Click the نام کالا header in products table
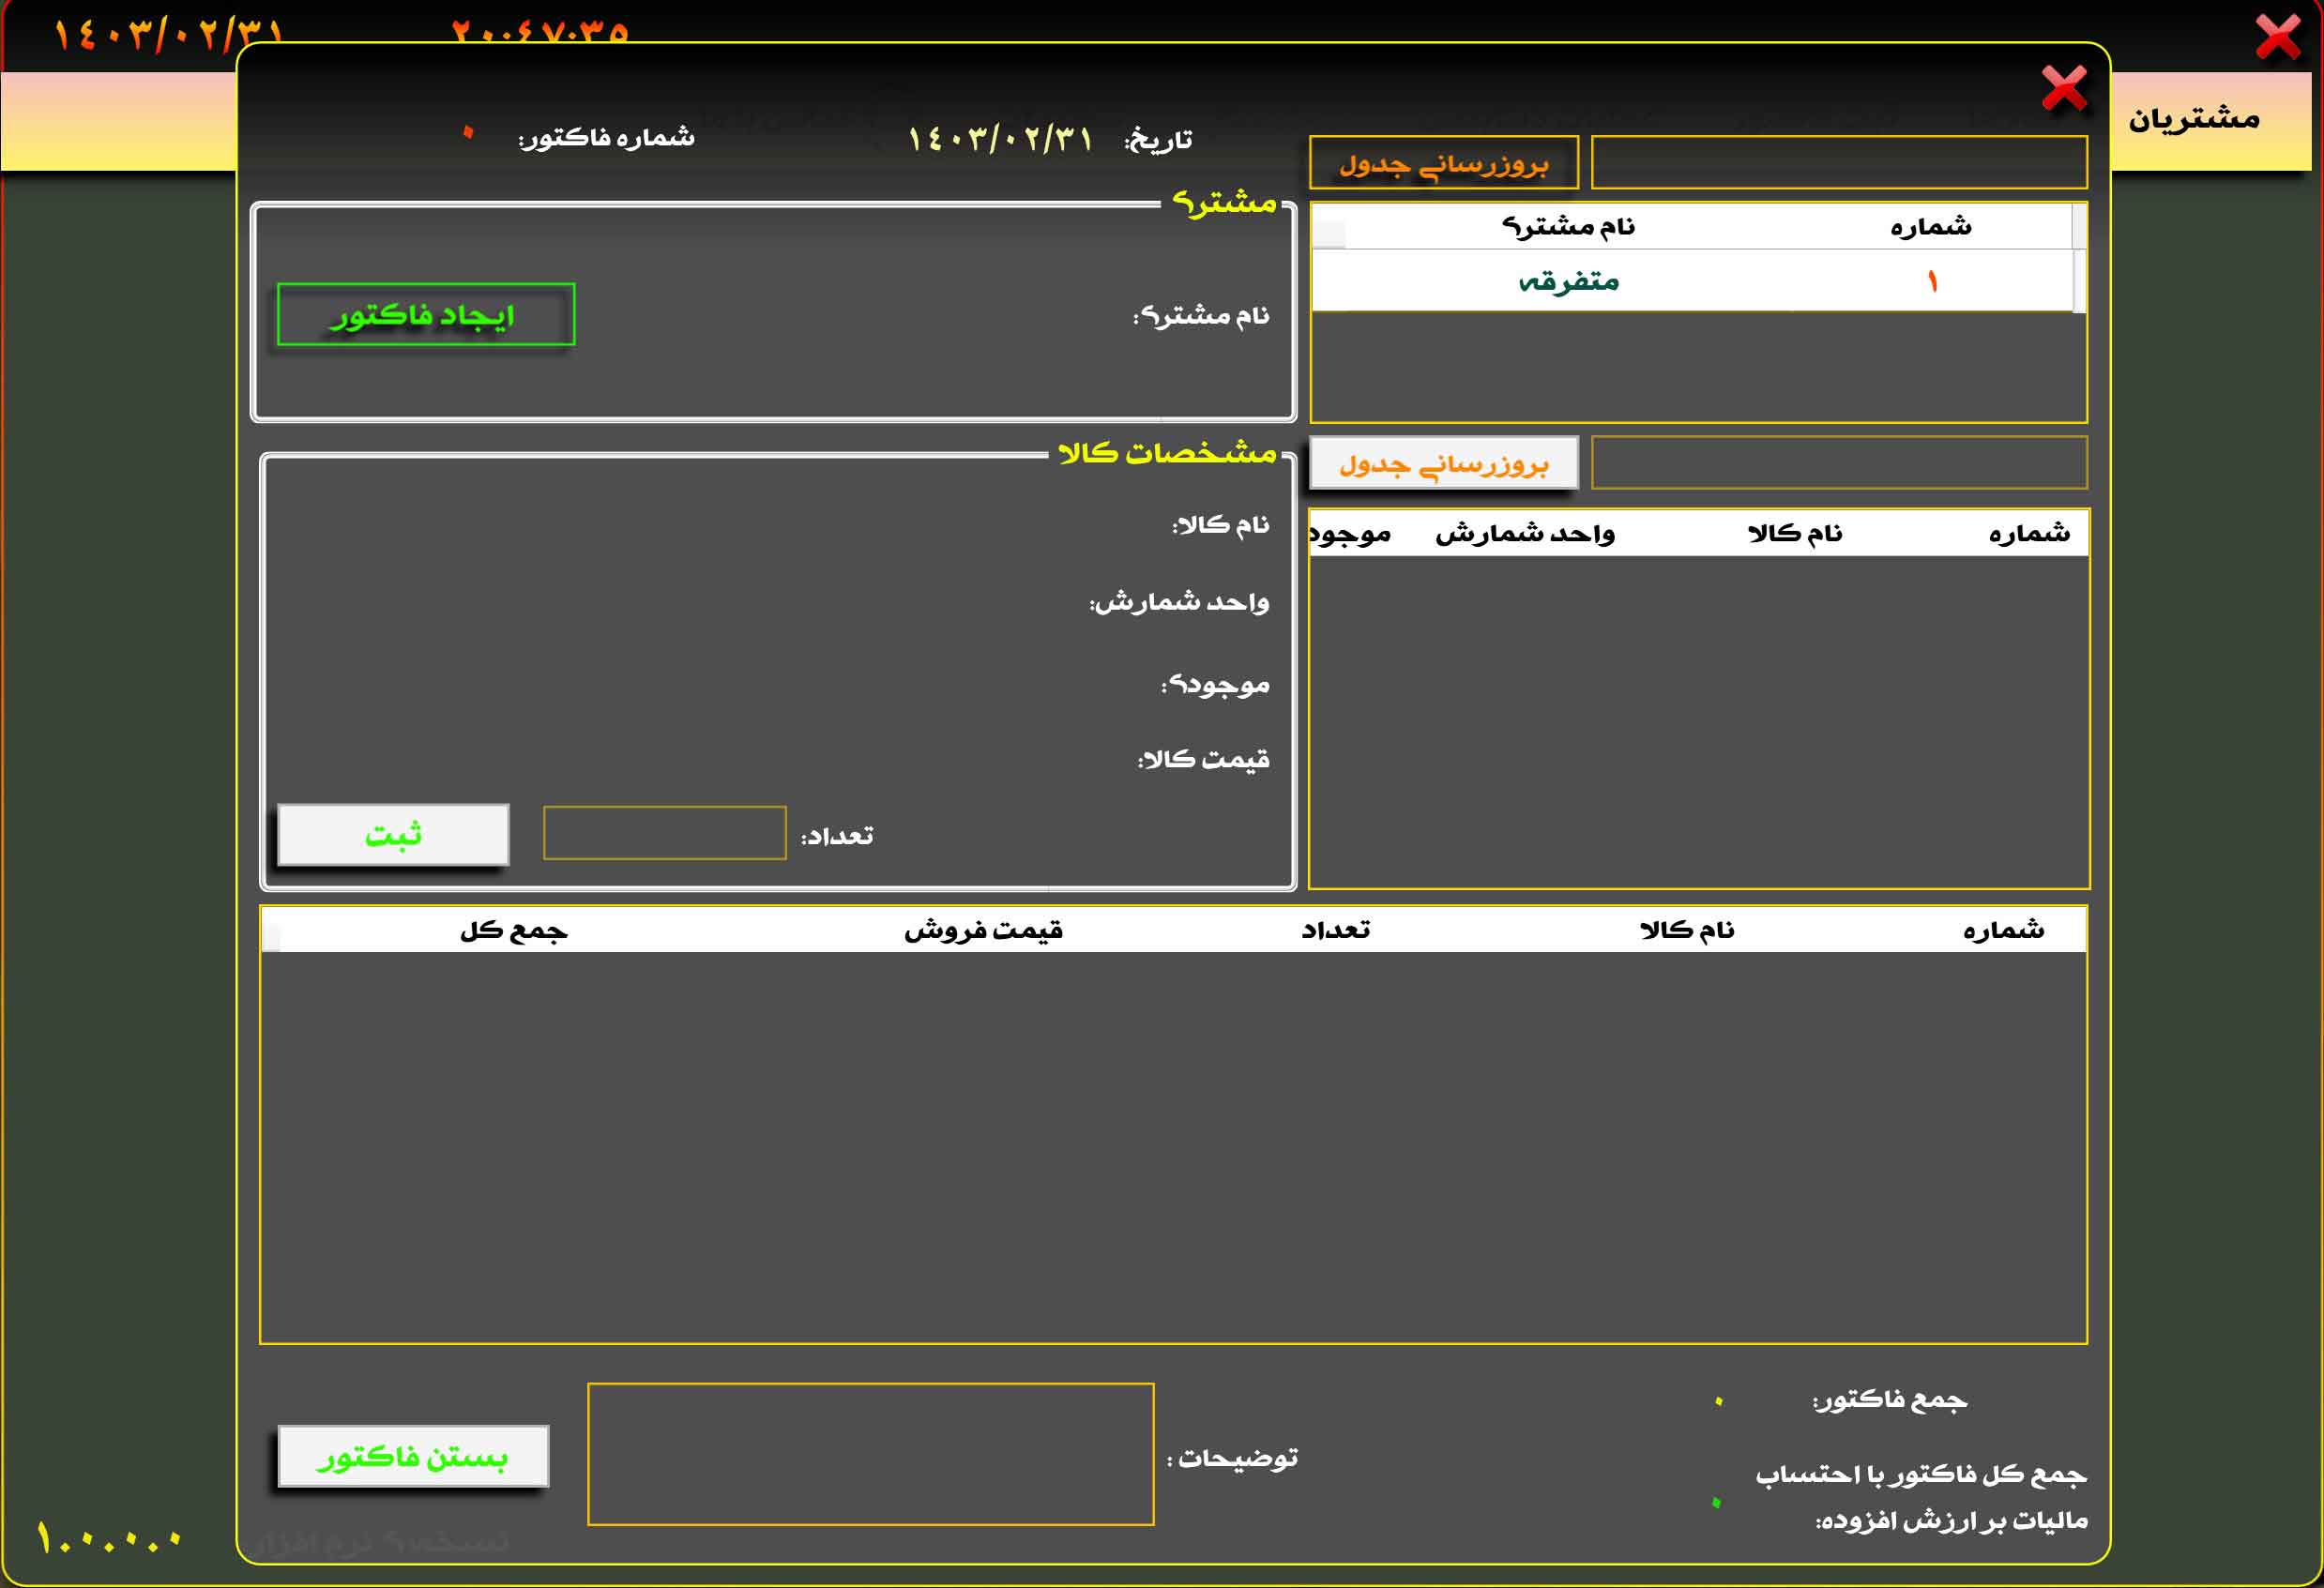The image size is (2324, 1588). (1794, 534)
